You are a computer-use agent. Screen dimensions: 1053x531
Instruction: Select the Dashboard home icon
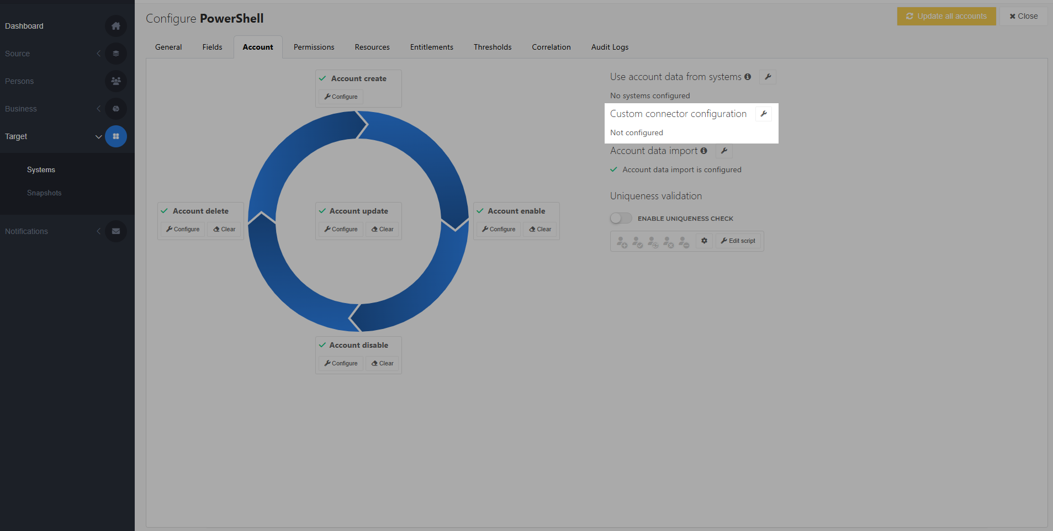(116, 26)
